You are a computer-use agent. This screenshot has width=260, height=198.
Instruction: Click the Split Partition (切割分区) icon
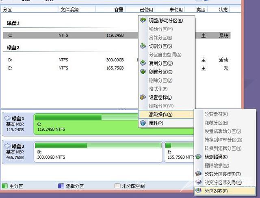tap(143, 46)
